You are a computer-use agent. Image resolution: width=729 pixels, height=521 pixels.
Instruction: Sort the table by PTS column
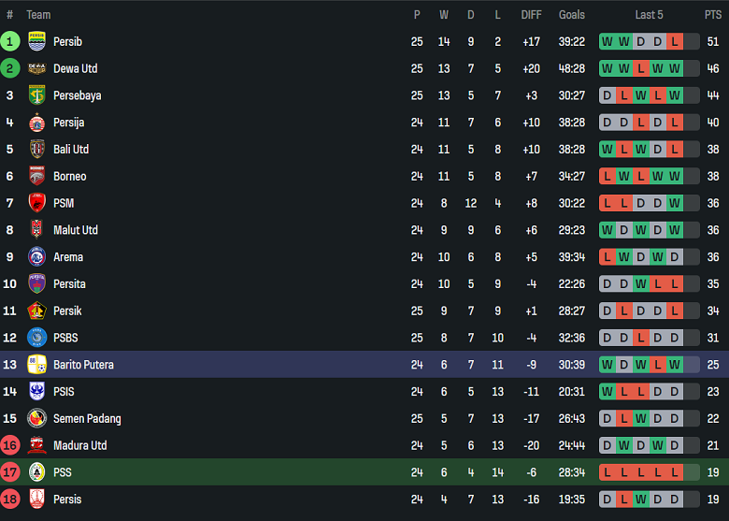click(x=713, y=15)
